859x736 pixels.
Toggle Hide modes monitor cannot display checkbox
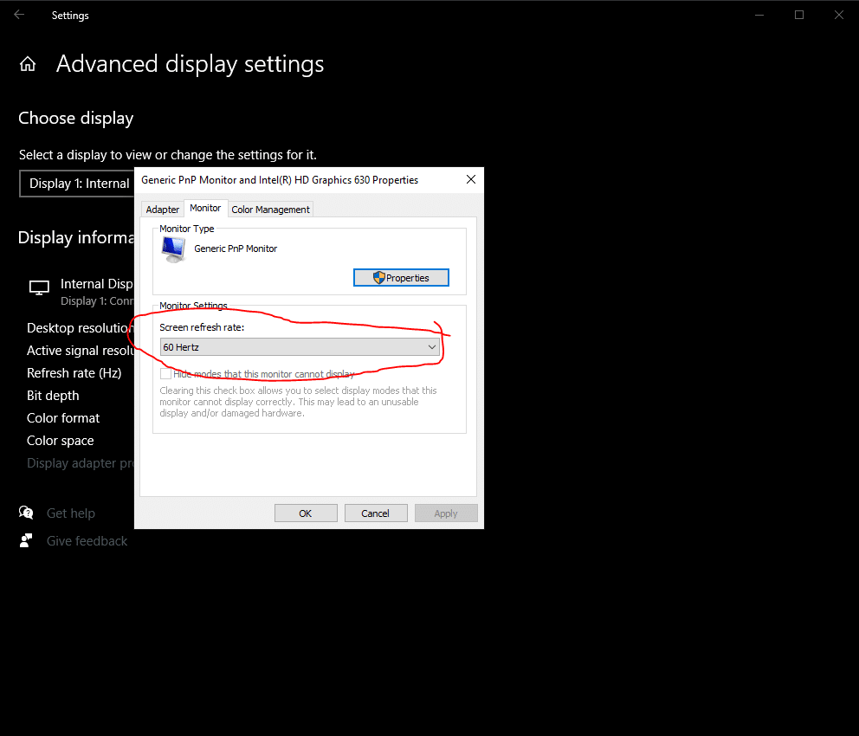(165, 374)
